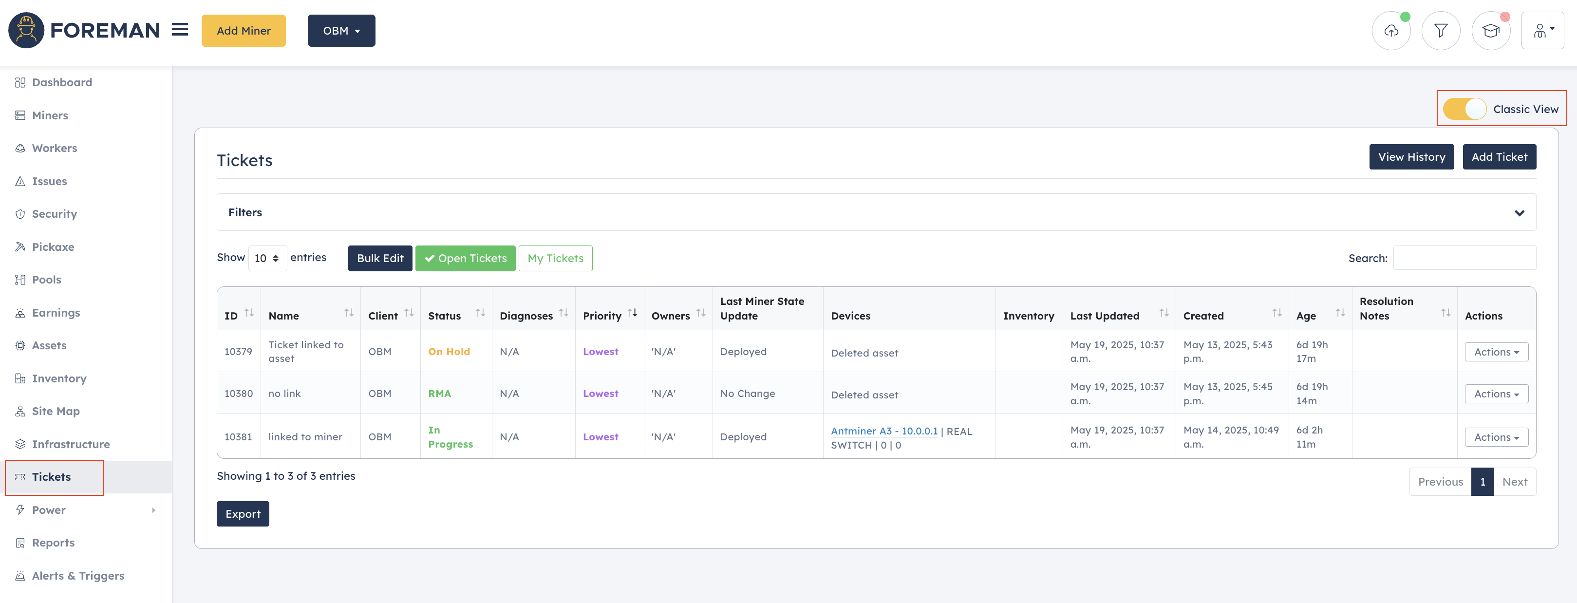
Task: Sort by Age column arrows
Action: tap(1340, 313)
